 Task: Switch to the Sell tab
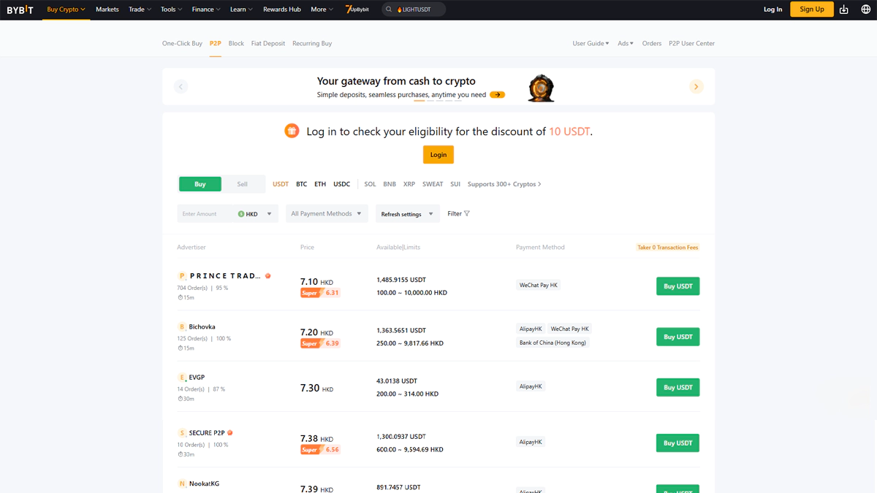[243, 184]
